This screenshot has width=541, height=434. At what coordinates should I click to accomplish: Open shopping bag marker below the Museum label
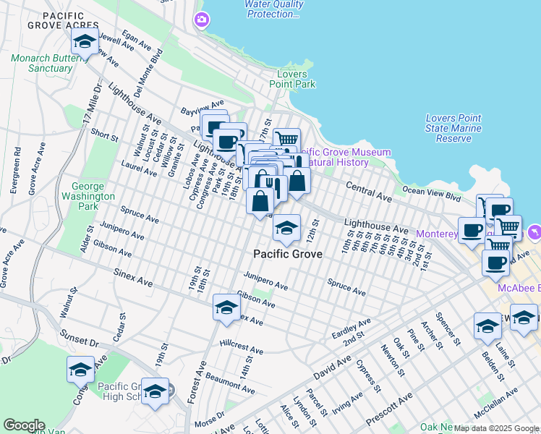[297, 182]
